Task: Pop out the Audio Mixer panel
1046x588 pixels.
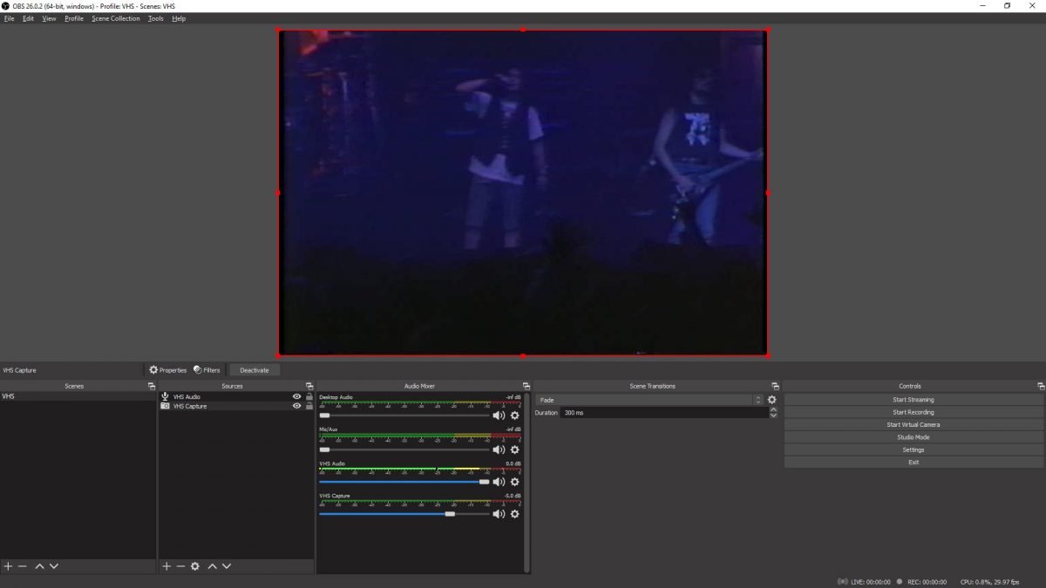Action: tap(526, 385)
